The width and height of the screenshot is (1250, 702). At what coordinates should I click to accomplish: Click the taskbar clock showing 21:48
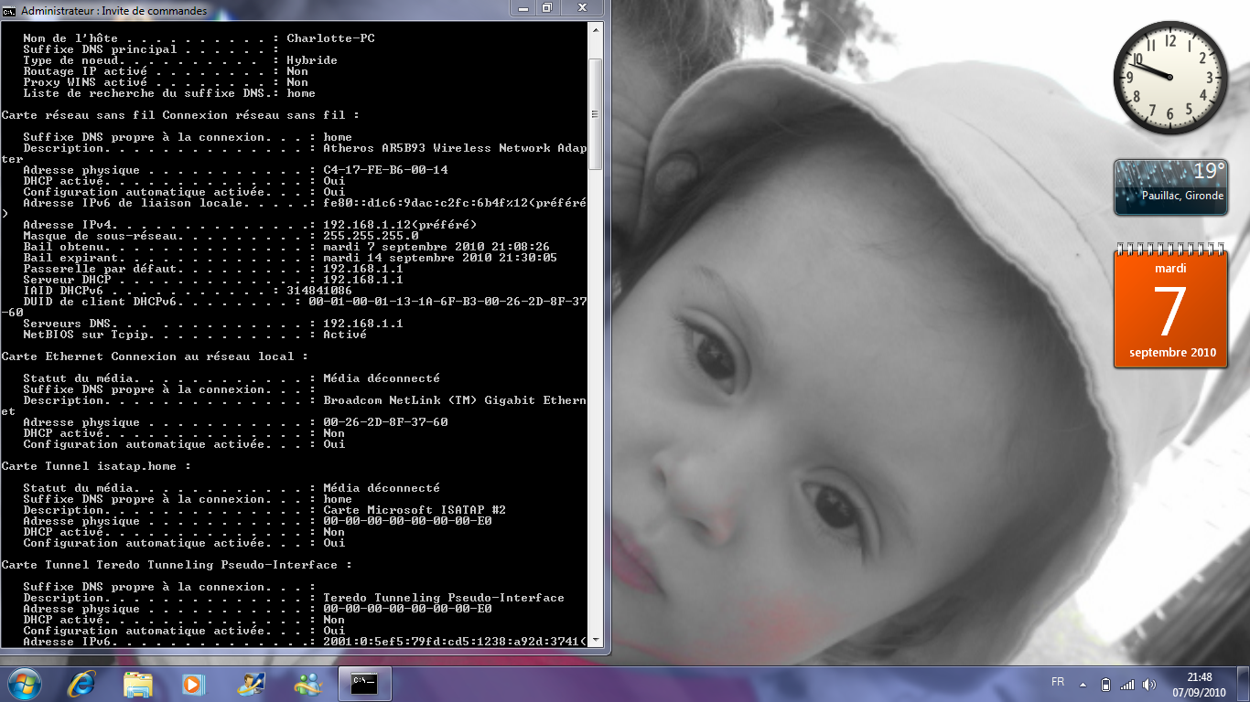point(1199,684)
